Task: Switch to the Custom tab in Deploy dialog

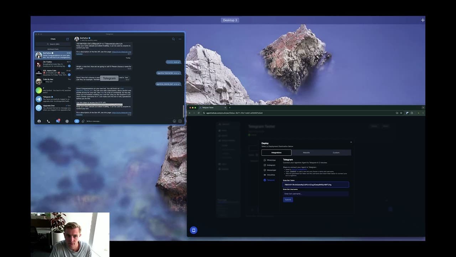Action: [336, 152]
